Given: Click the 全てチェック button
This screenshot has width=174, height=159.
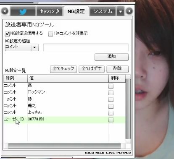Looking at the screenshot, I should tap(63, 69).
